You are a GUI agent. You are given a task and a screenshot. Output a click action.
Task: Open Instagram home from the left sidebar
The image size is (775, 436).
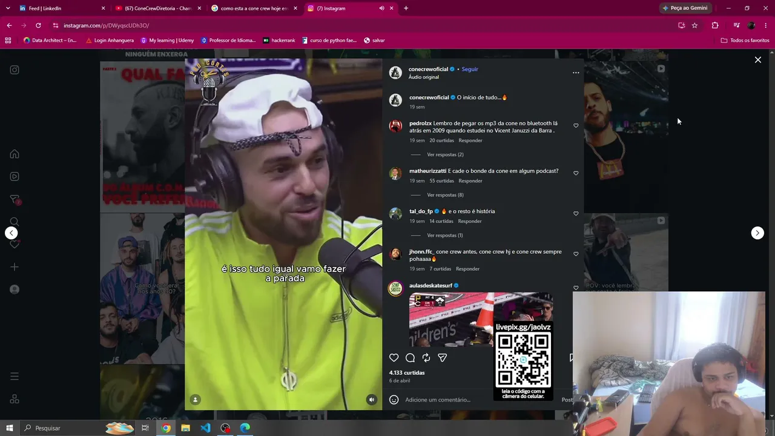coord(15,154)
